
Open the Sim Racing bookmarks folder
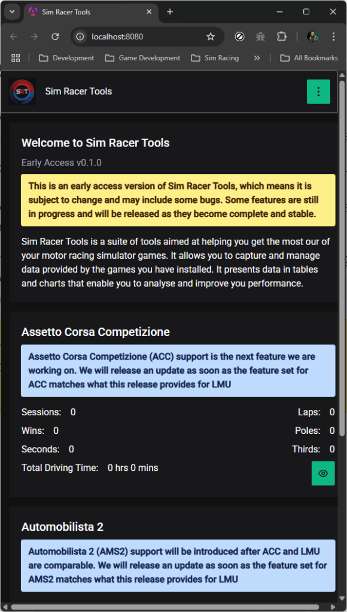coord(215,58)
